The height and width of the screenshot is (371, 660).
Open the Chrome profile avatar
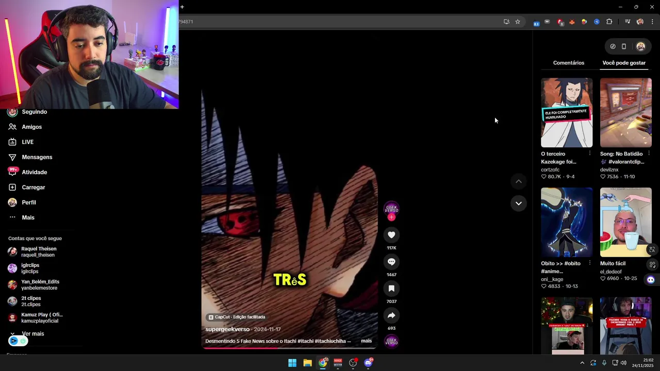pos(640,22)
